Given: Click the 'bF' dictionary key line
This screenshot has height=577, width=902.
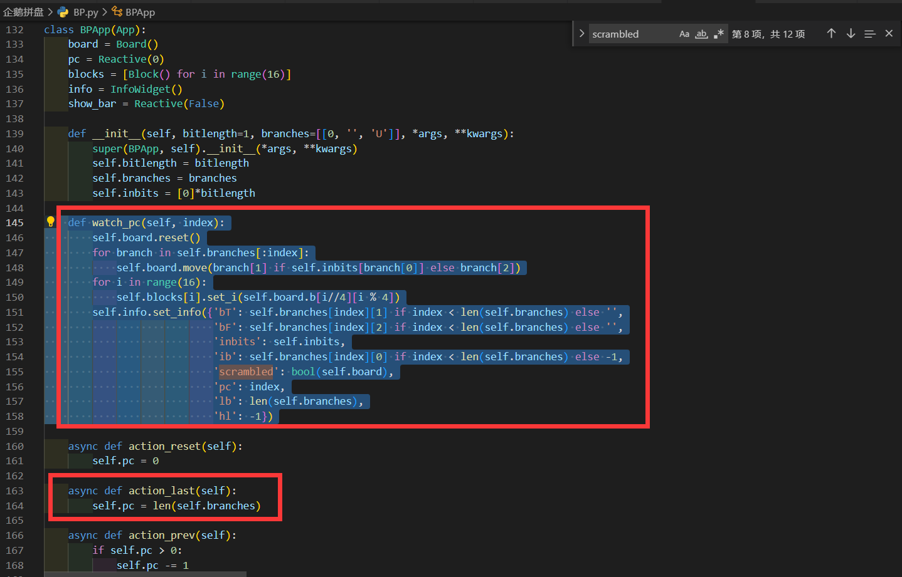Looking at the screenshot, I should click(418, 327).
